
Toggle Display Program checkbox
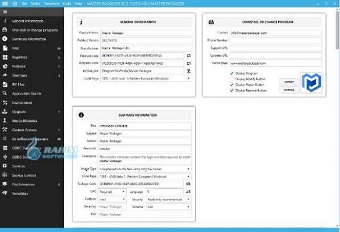(x=232, y=73)
